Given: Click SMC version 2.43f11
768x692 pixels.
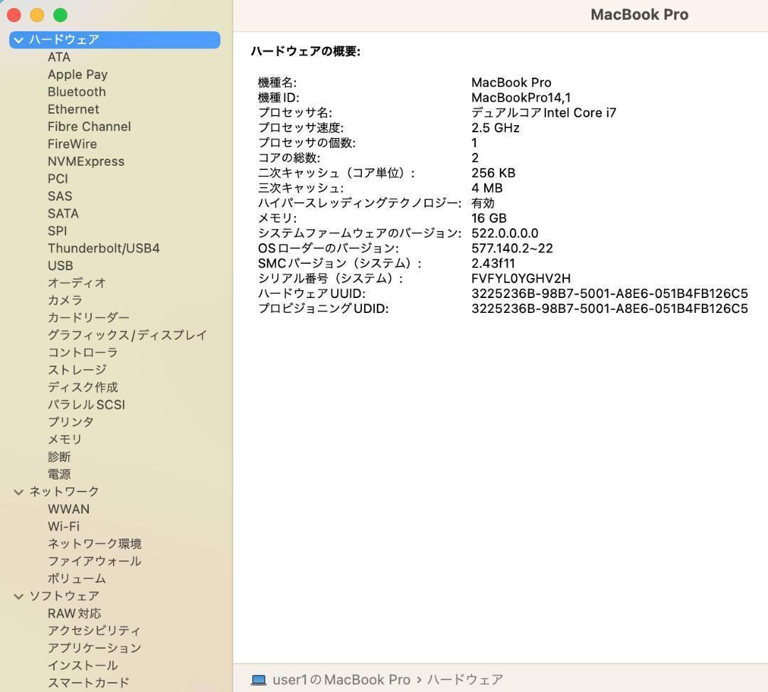Looking at the screenshot, I should click(493, 263).
